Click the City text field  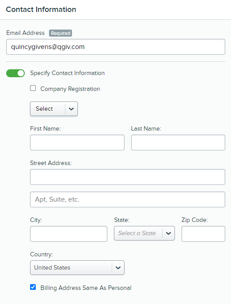coord(68,234)
